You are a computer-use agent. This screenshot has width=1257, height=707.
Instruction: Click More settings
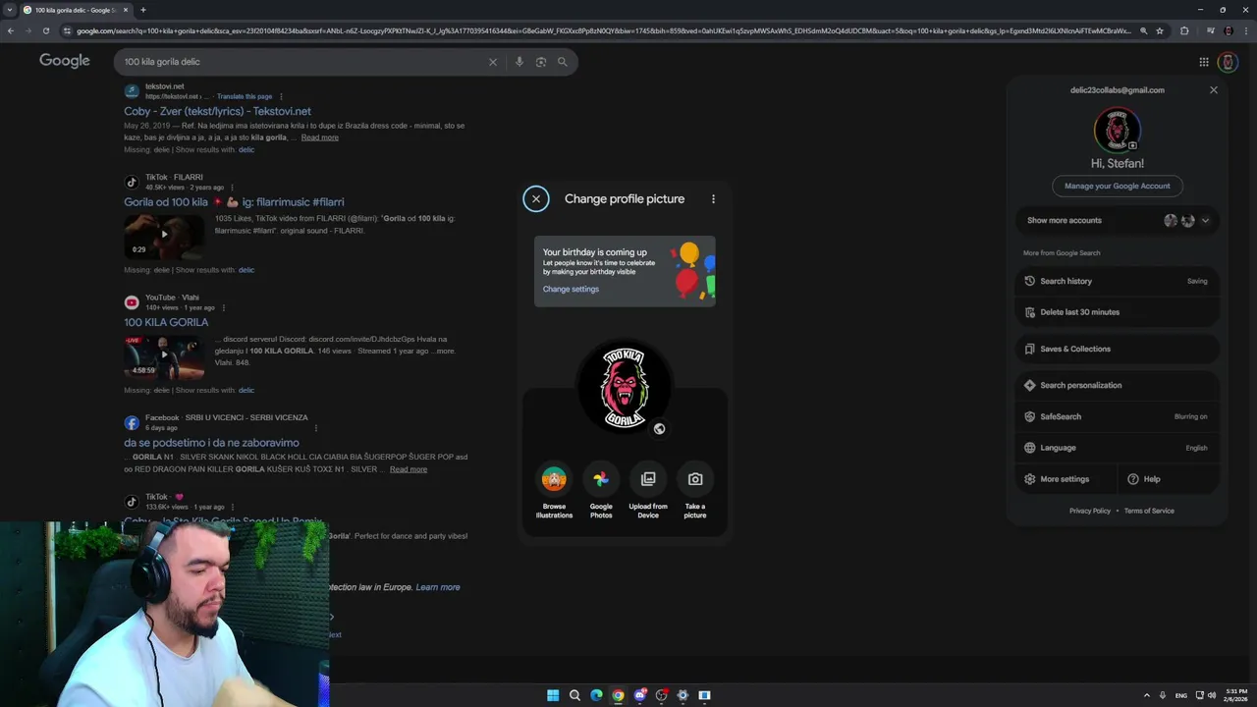[x=1066, y=479]
